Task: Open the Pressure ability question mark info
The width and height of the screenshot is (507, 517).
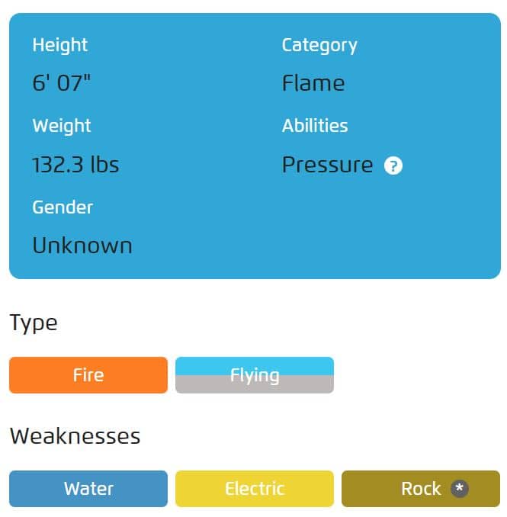Action: (x=393, y=165)
